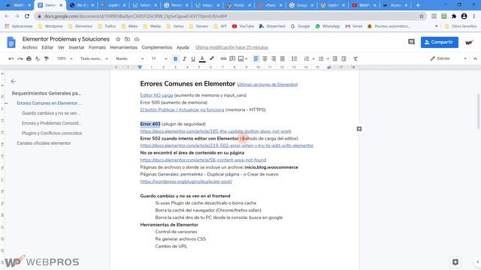Open the text color picker
This screenshot has height=270, width=481.
click(202, 58)
